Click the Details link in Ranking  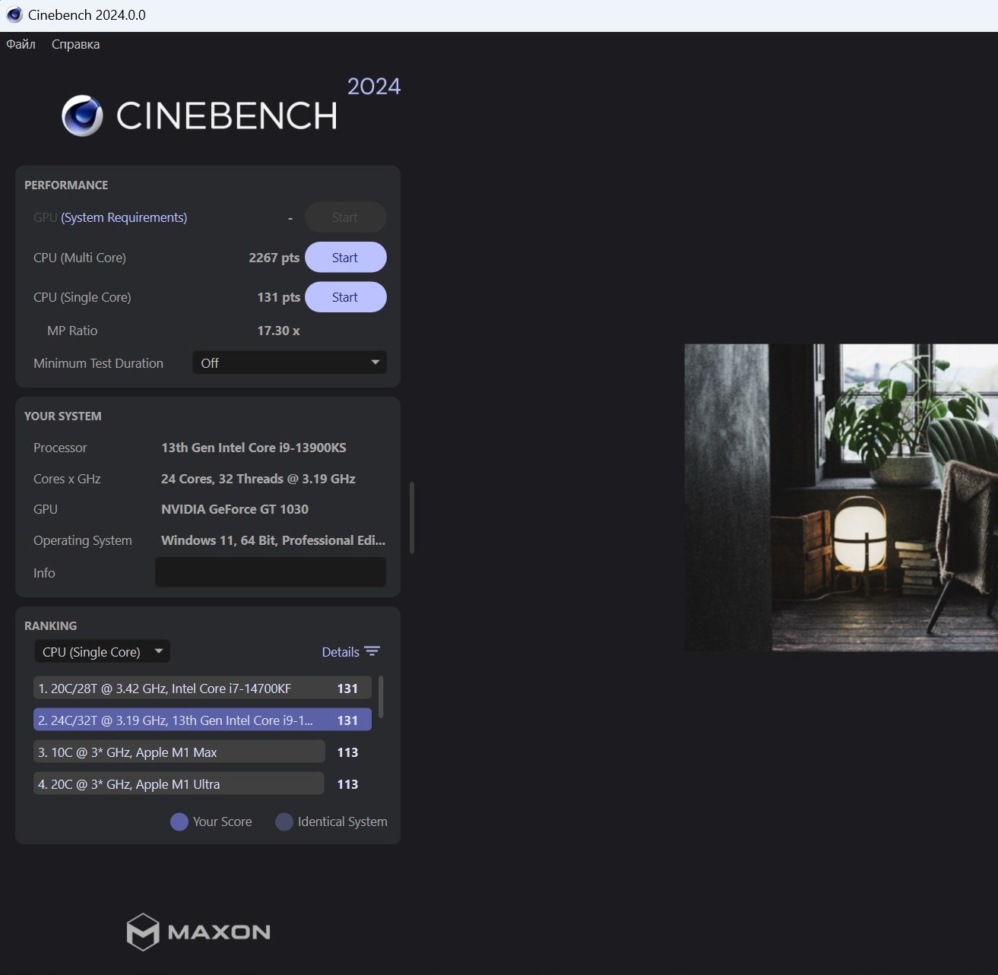click(340, 652)
